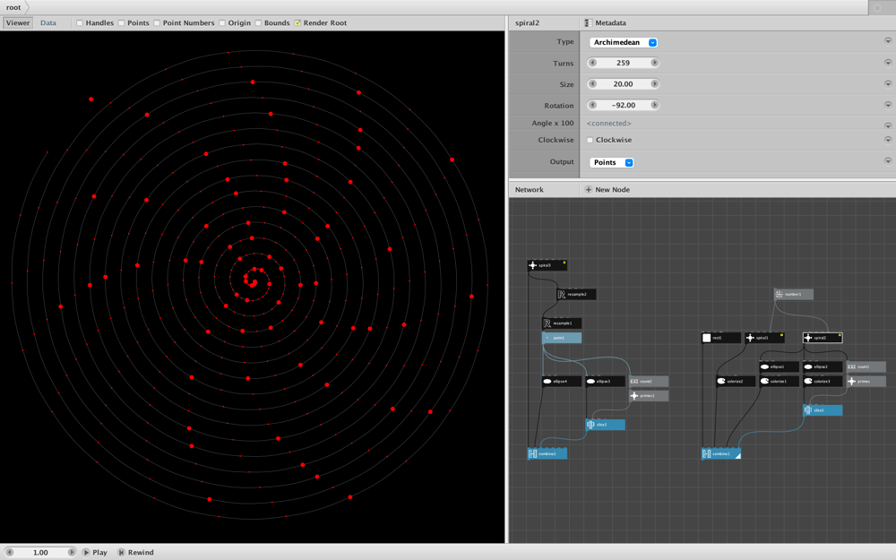This screenshot has width=896, height=560.
Task: Select the combine1 node icon
Action: pyautogui.click(x=706, y=453)
